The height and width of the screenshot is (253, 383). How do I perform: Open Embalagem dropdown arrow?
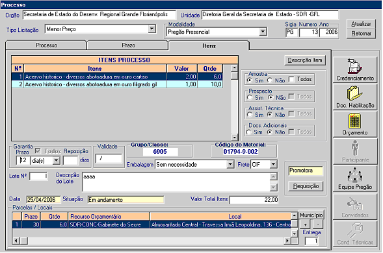(230, 164)
